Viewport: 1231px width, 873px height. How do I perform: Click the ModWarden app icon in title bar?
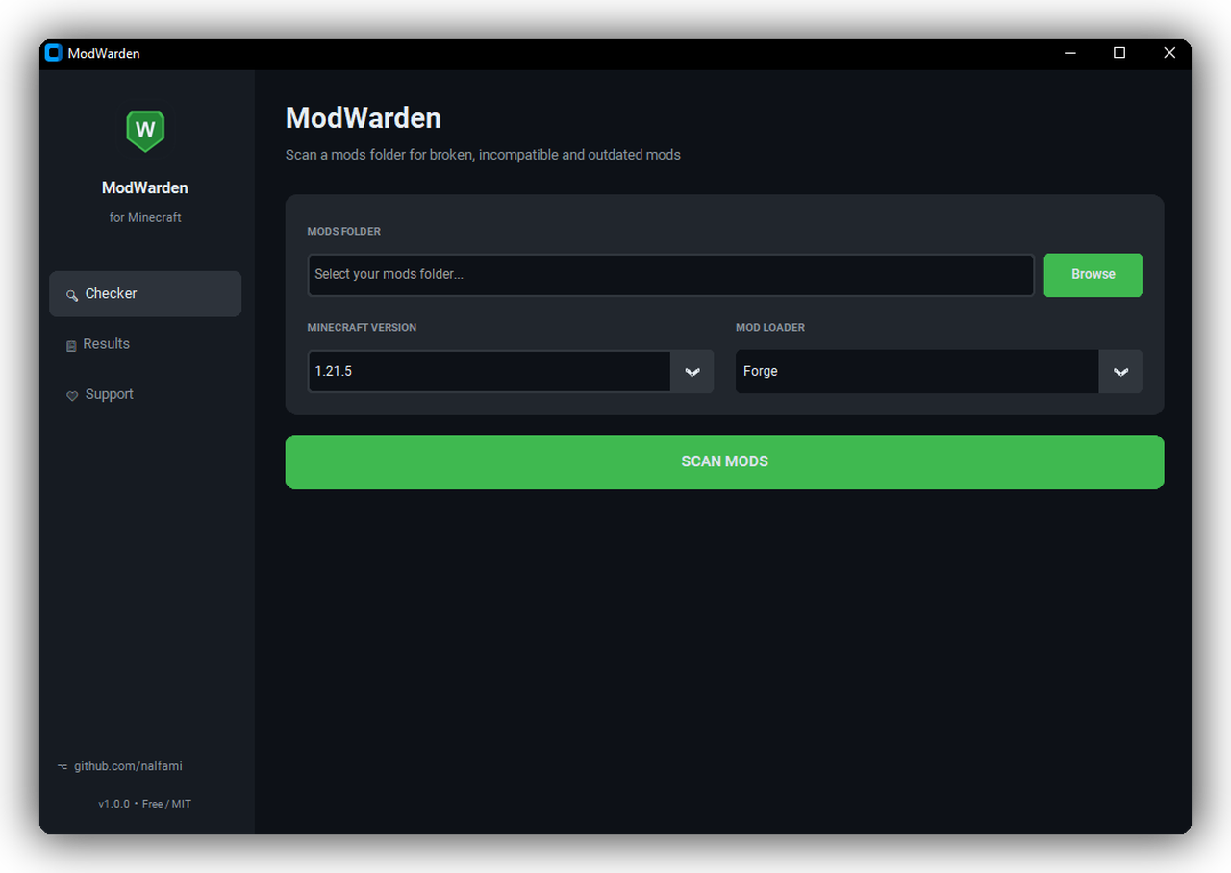[54, 53]
